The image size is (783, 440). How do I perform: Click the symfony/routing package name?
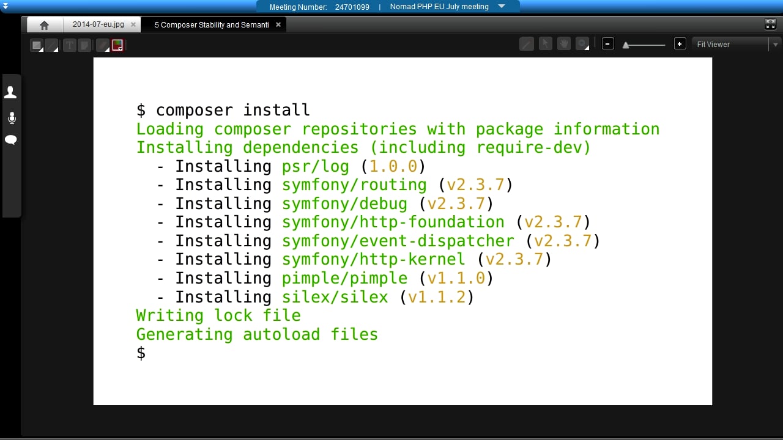[354, 185]
